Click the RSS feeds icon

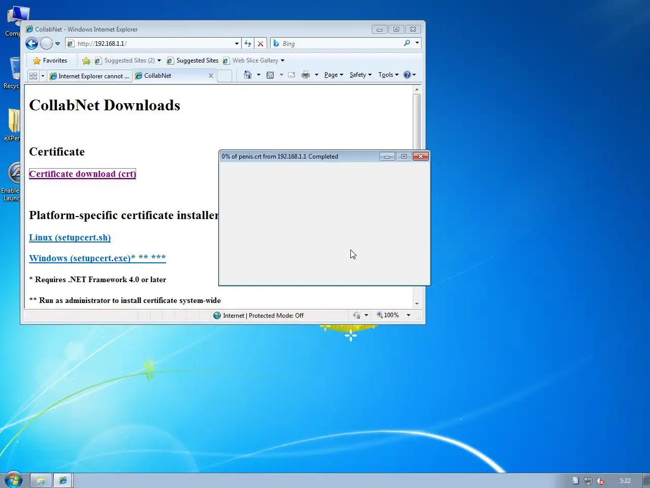270,75
